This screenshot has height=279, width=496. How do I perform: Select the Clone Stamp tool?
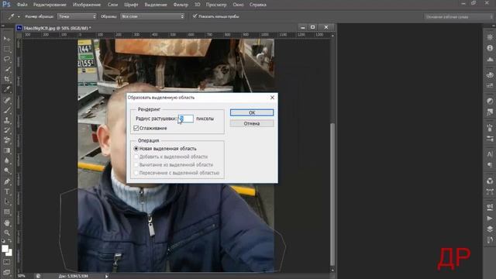[7, 120]
